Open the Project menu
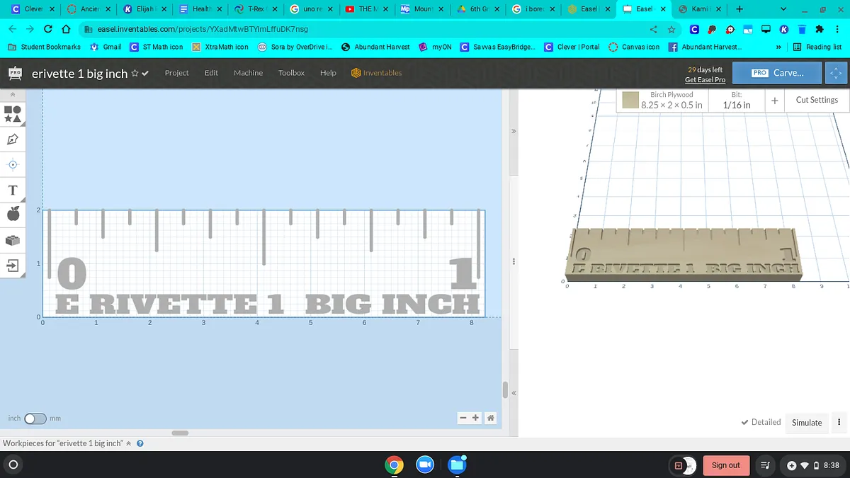Viewport: 850px width, 478px height. click(176, 73)
